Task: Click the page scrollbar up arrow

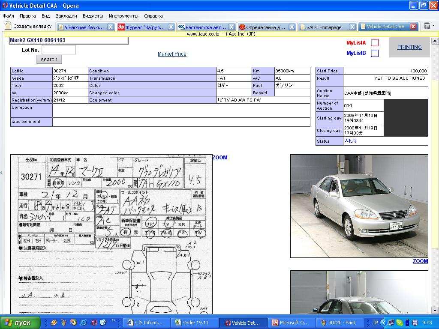Action: point(435,41)
